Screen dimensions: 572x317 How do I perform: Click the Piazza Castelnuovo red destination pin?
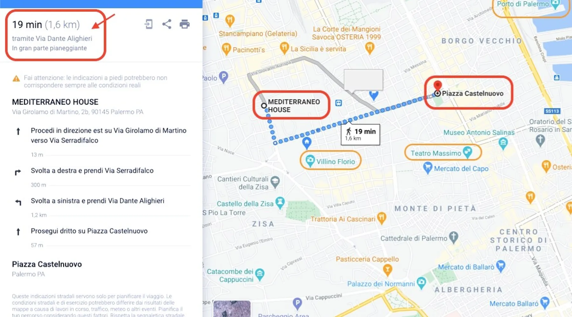(x=438, y=86)
